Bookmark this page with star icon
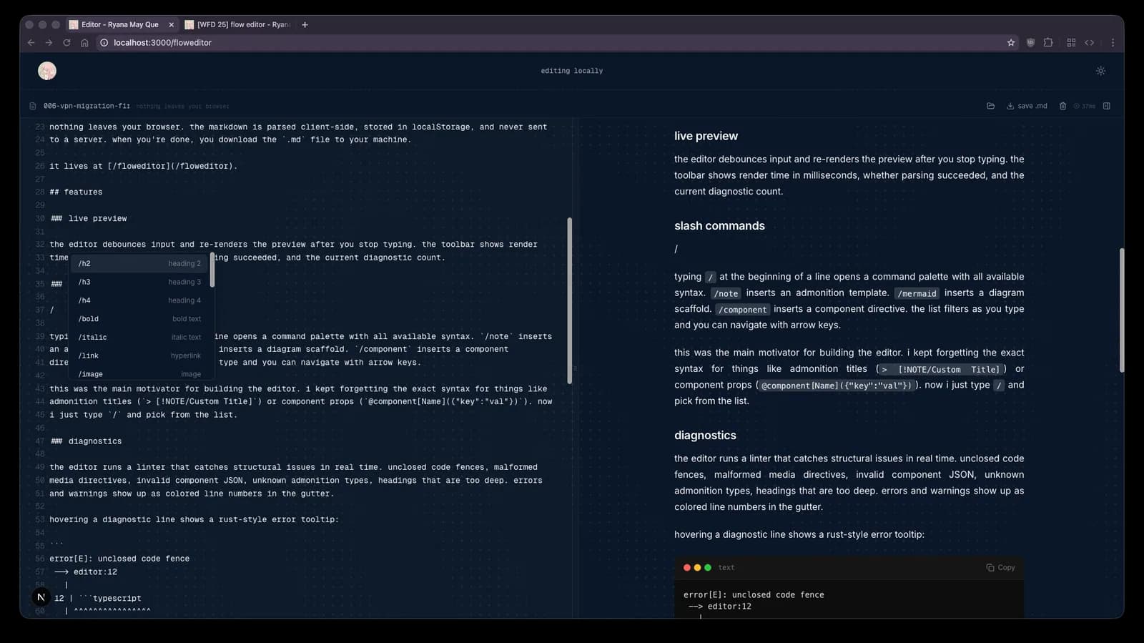 [x=1011, y=43]
